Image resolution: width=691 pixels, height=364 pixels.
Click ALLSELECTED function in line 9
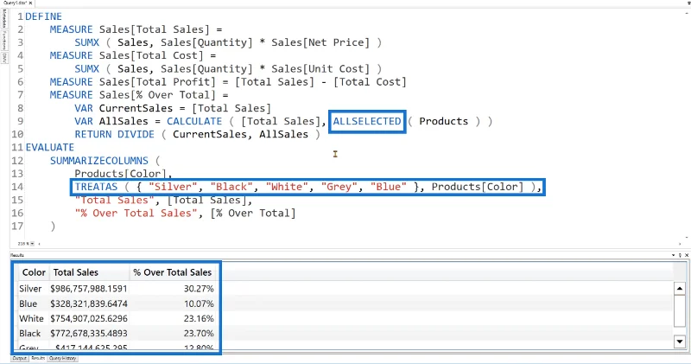point(367,121)
